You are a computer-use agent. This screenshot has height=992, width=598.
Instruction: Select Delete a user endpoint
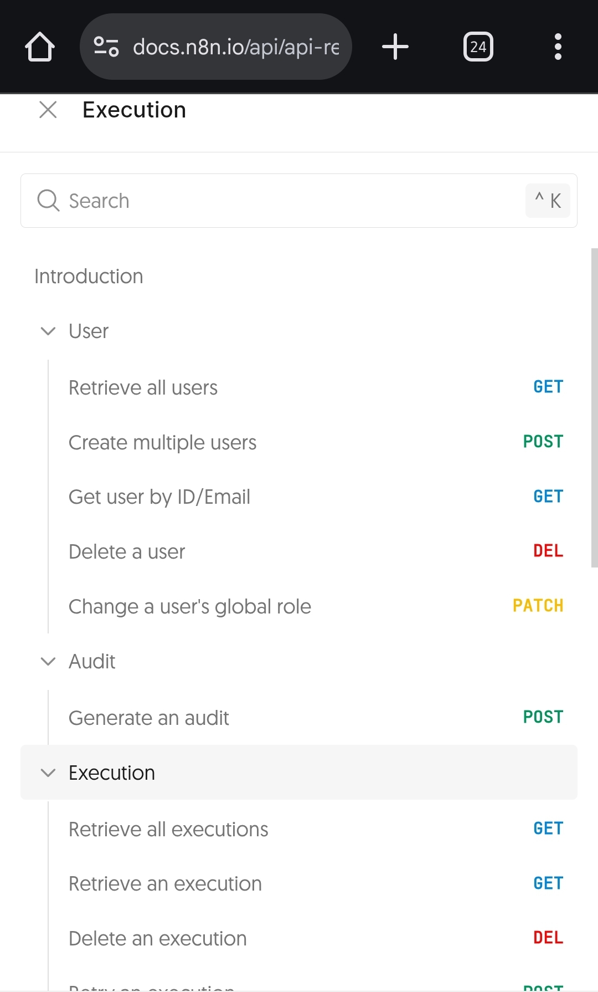click(x=127, y=552)
